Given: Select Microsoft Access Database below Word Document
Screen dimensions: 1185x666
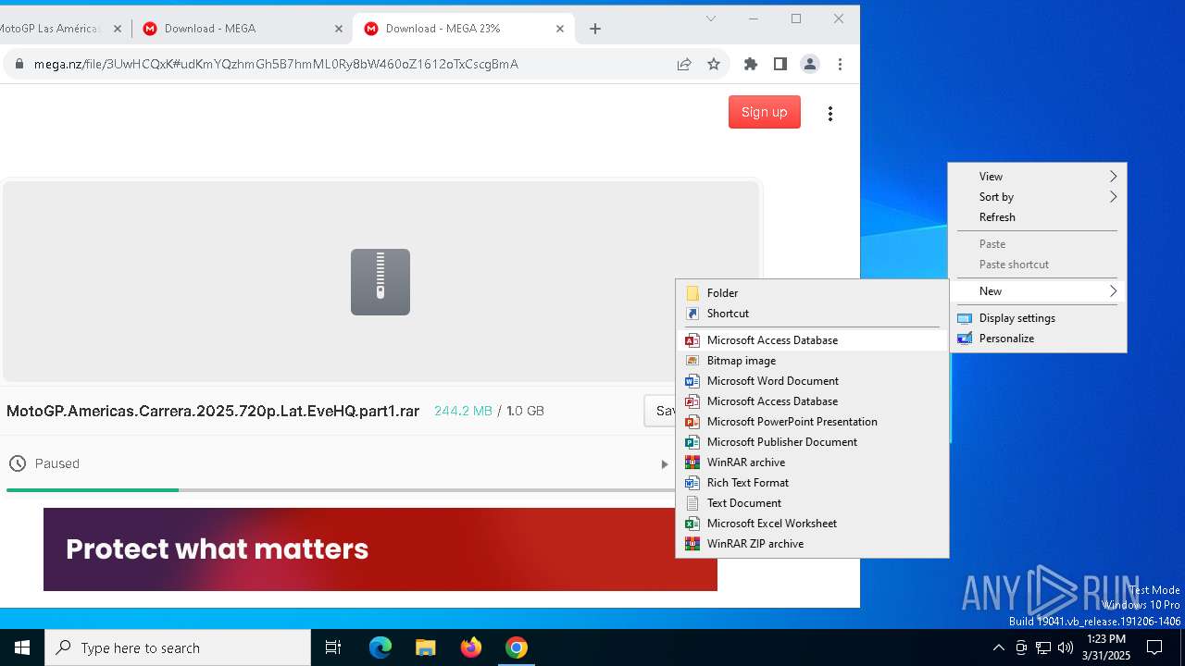Looking at the screenshot, I should pyautogui.click(x=812, y=401).
